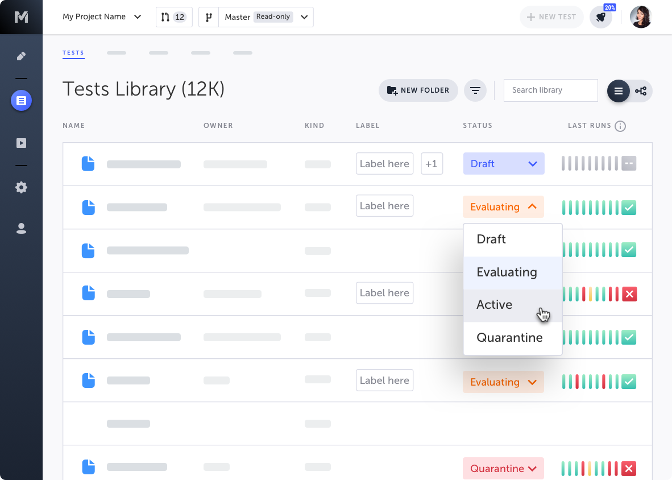Screen dimensions: 672x480
Task: Open the filter icon beside New Folder
Action: 475,90
